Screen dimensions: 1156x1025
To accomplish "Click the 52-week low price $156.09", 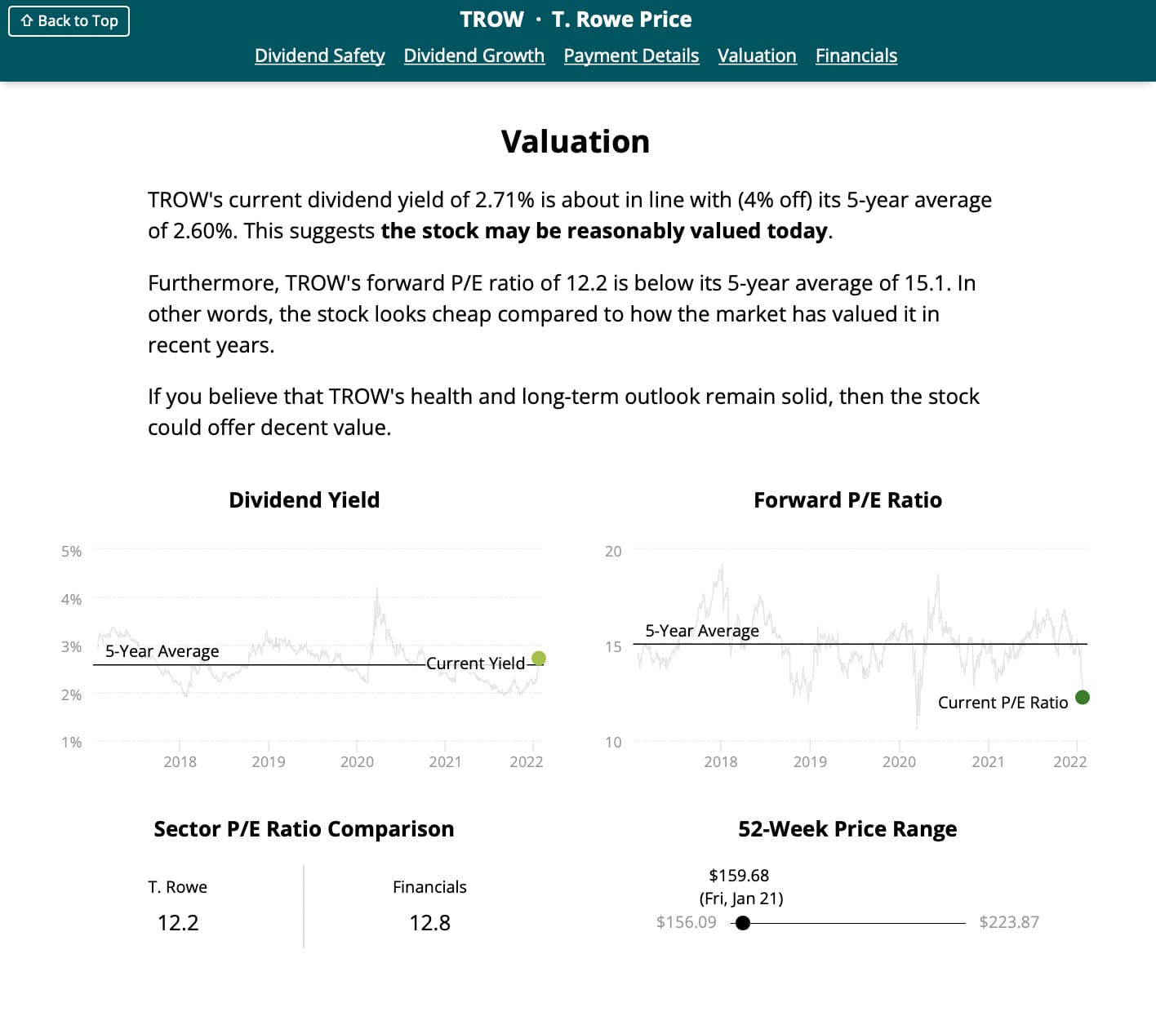I will 687,922.
